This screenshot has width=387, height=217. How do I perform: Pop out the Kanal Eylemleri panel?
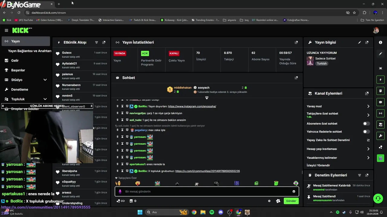tap(367, 93)
